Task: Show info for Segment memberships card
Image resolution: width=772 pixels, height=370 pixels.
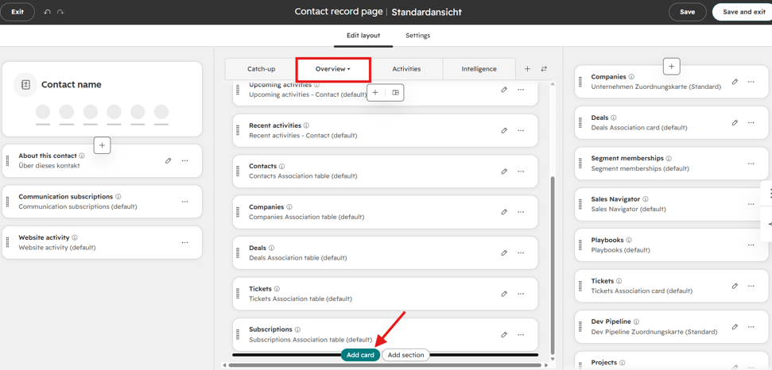Action: [669, 159]
